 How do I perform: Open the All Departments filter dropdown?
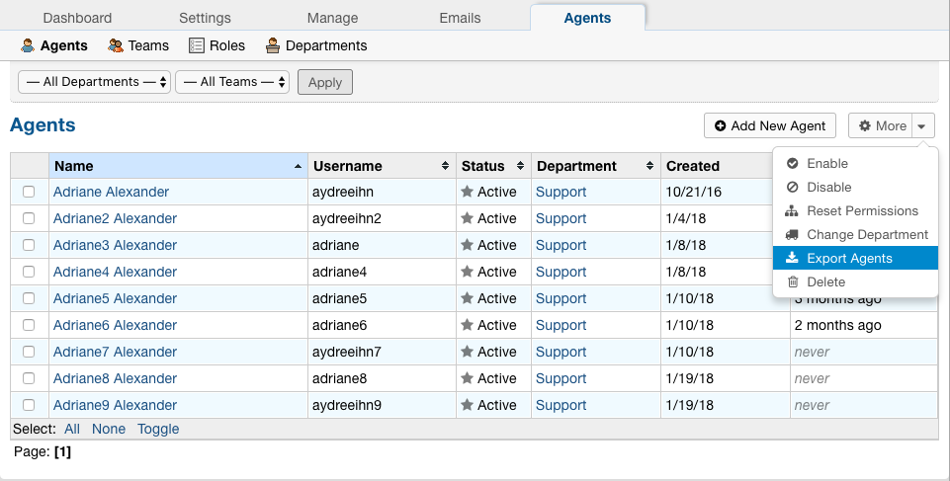95,82
